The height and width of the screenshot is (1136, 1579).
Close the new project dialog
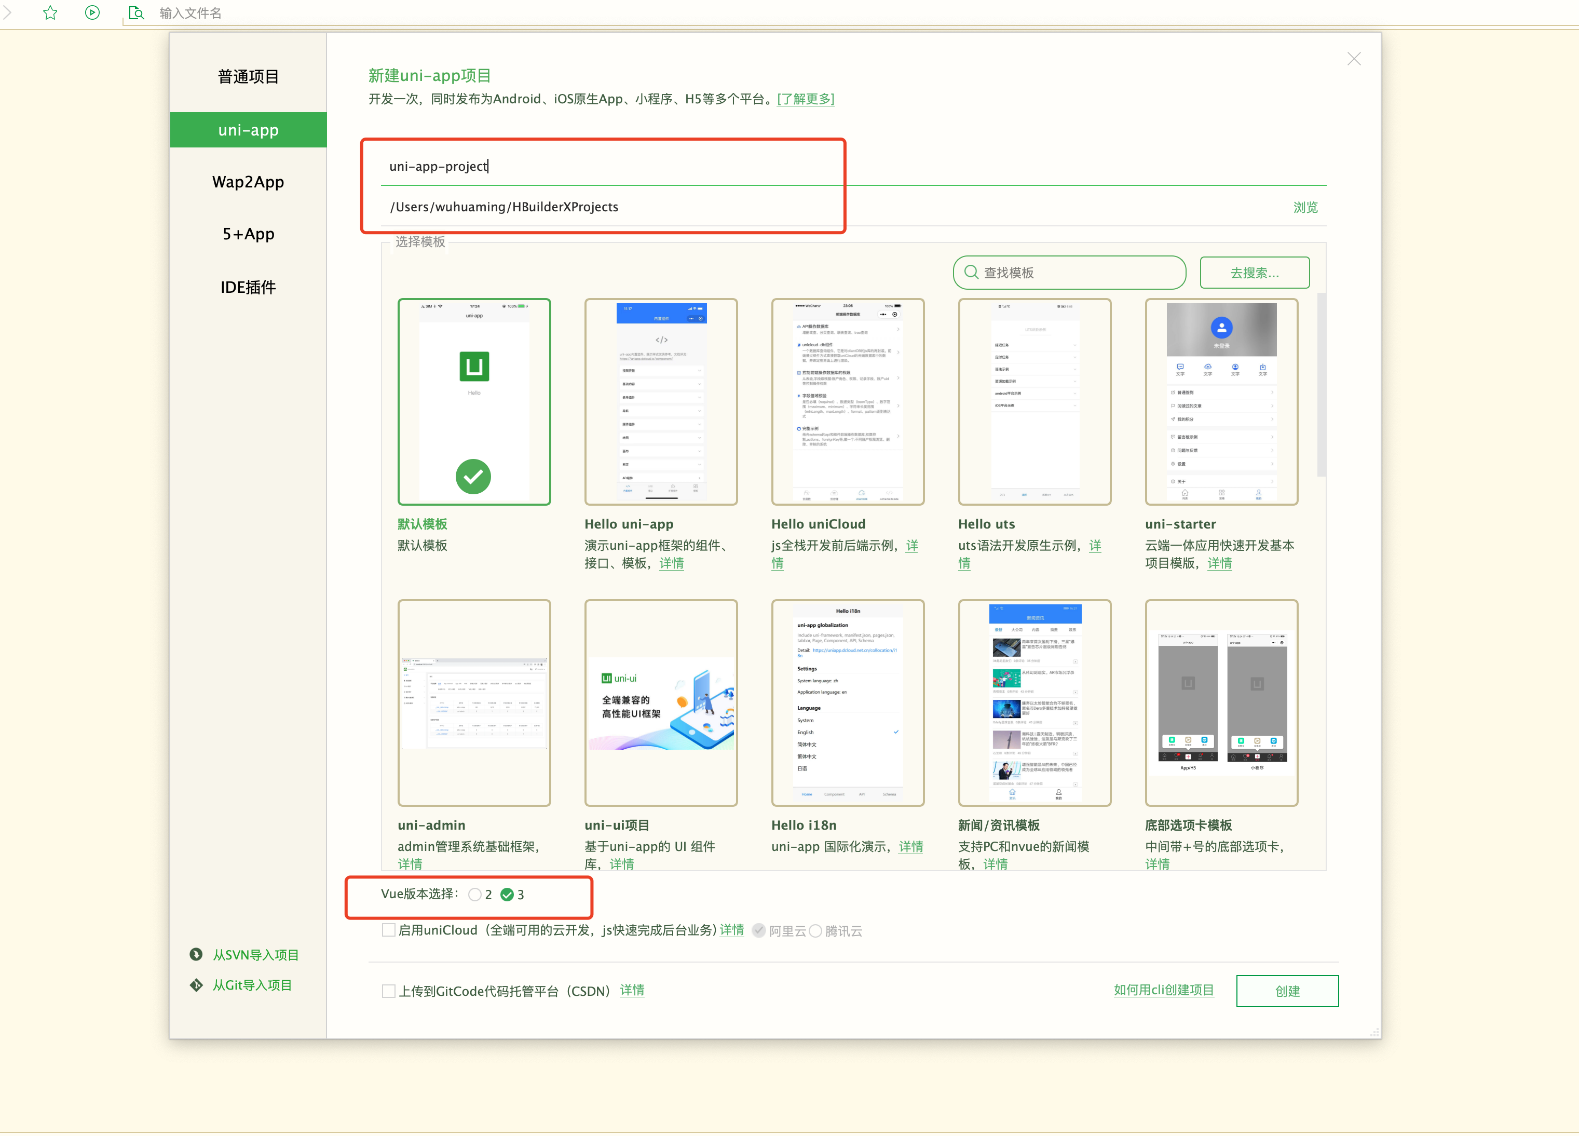(x=1353, y=59)
